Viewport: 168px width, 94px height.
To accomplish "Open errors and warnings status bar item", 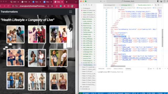I will click(101, 93).
